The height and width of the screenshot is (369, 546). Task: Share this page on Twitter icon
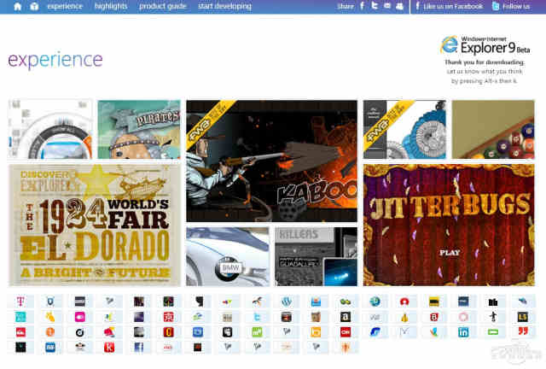(x=375, y=6)
